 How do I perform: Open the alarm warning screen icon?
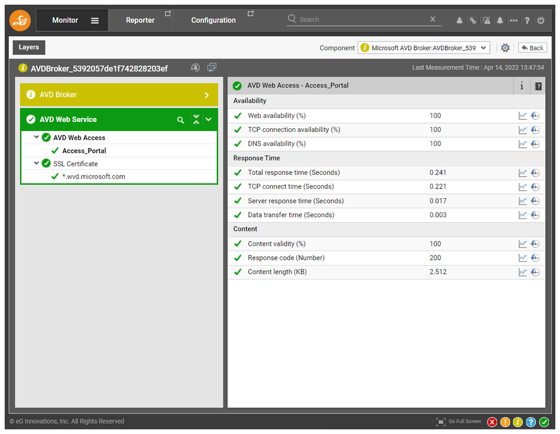pos(487,21)
